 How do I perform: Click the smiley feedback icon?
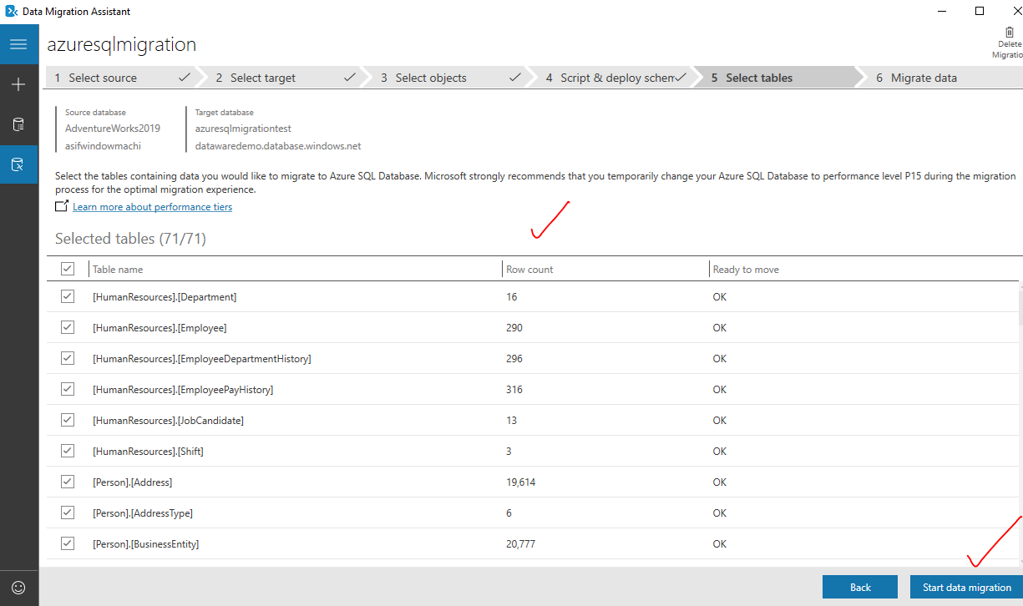pos(18,587)
